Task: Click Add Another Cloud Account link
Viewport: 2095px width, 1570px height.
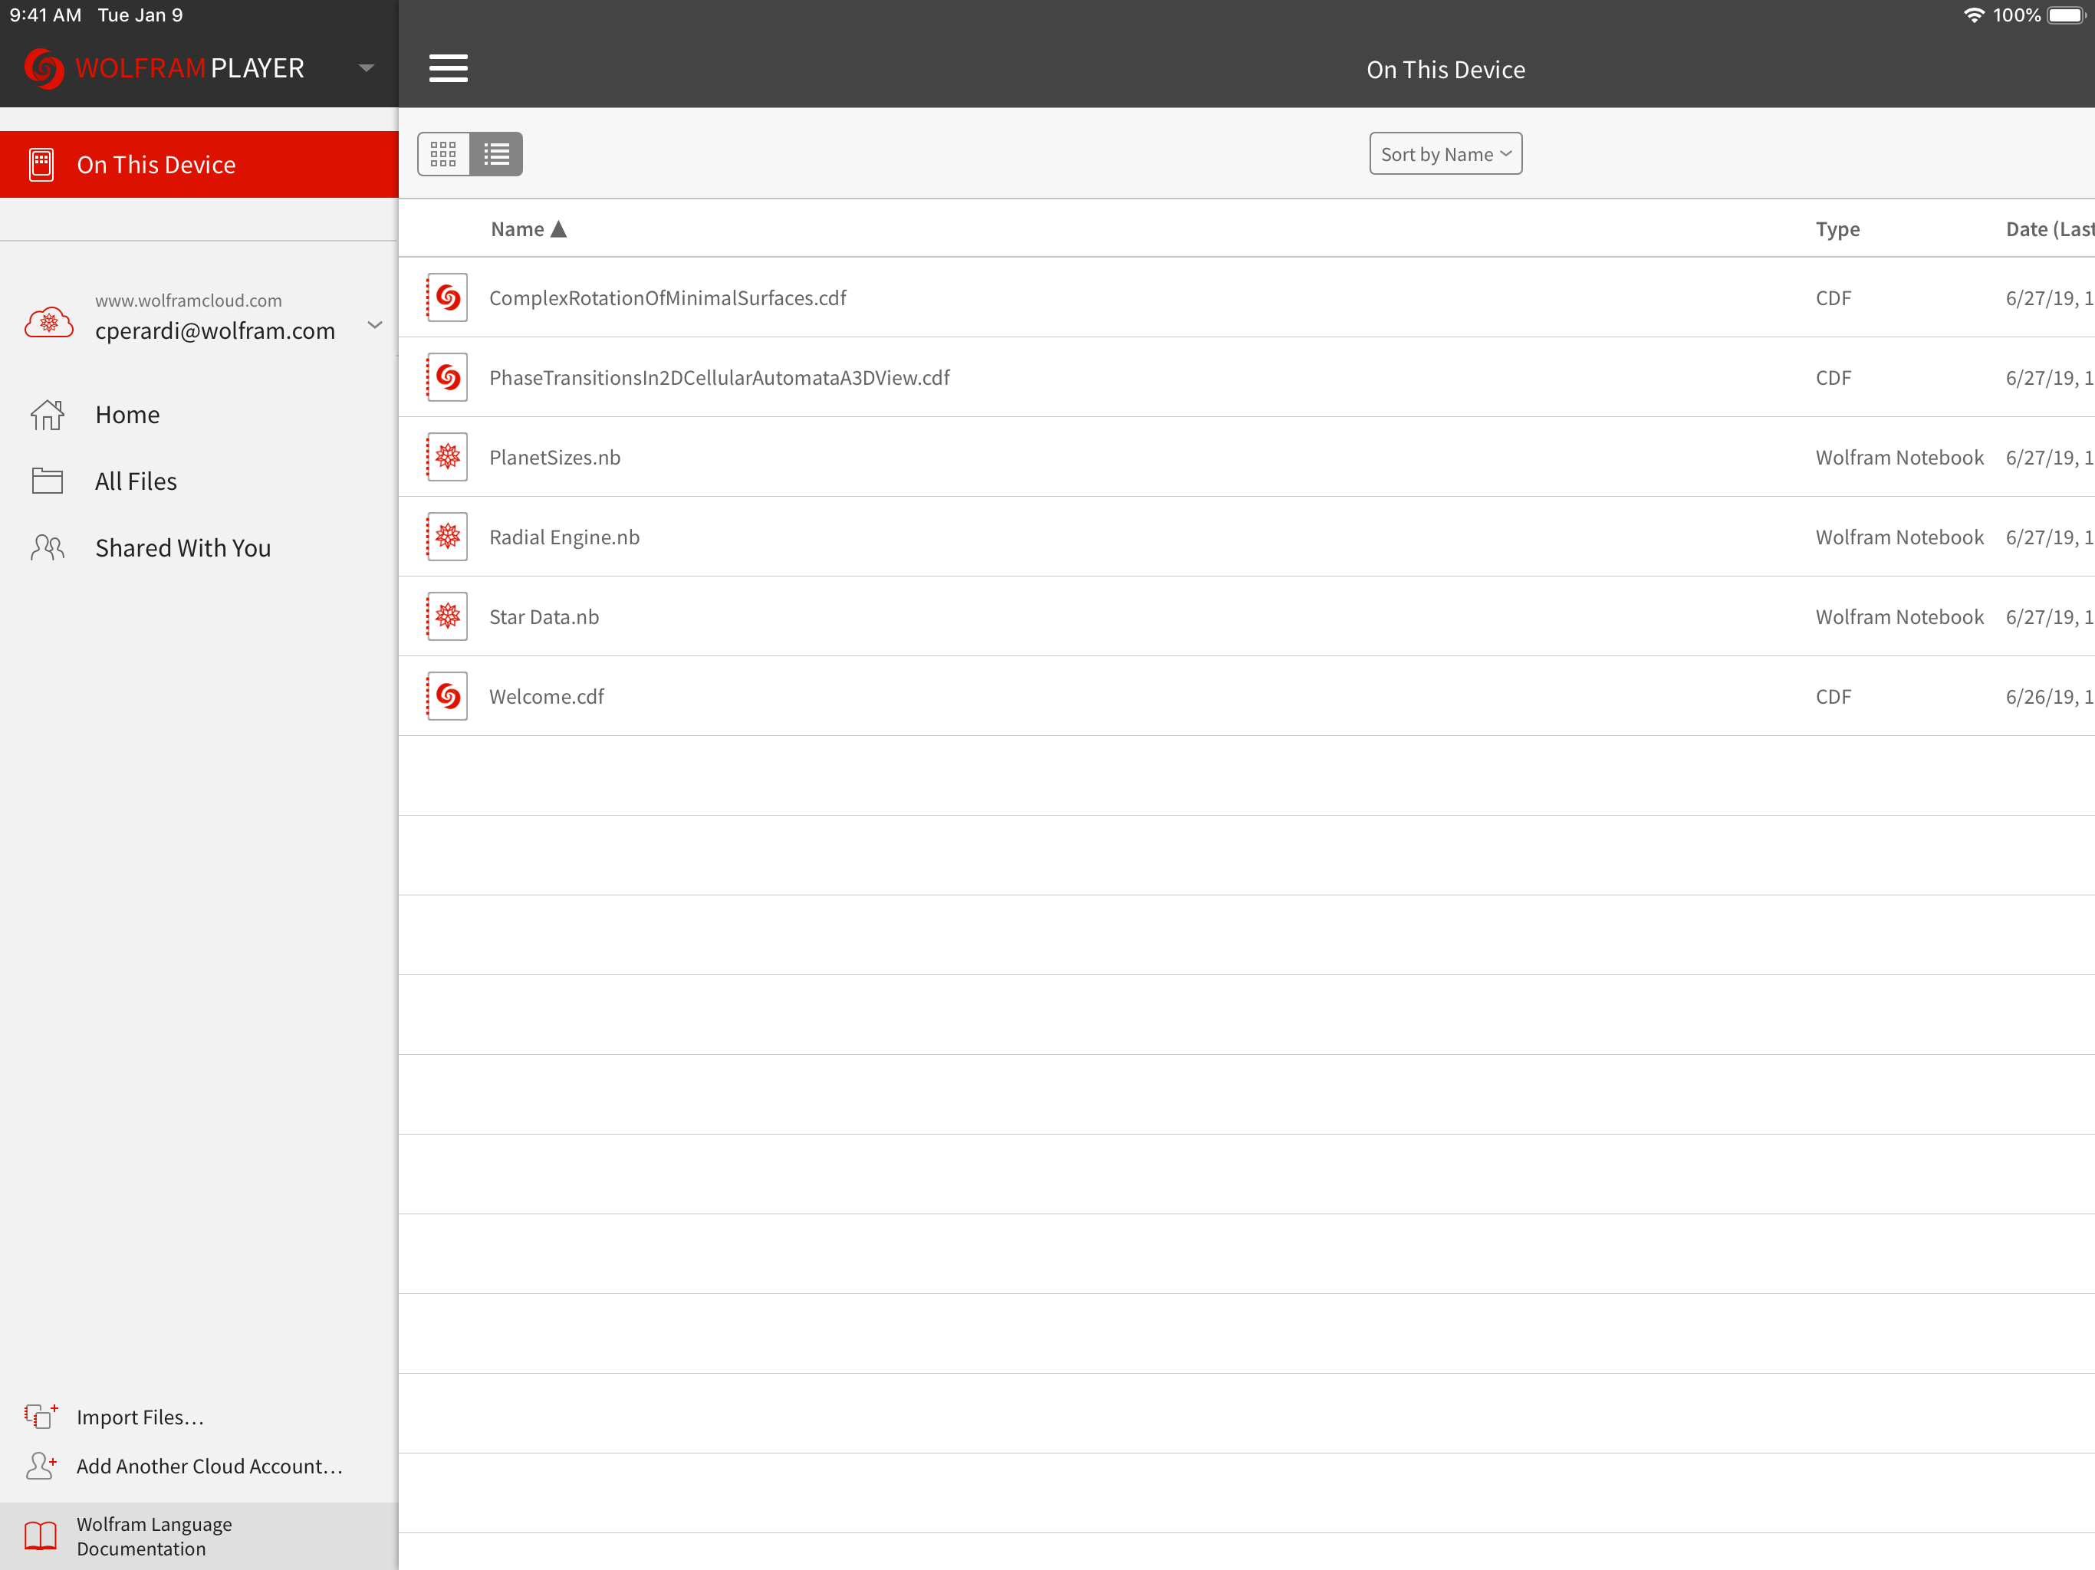Action: click(x=209, y=1466)
